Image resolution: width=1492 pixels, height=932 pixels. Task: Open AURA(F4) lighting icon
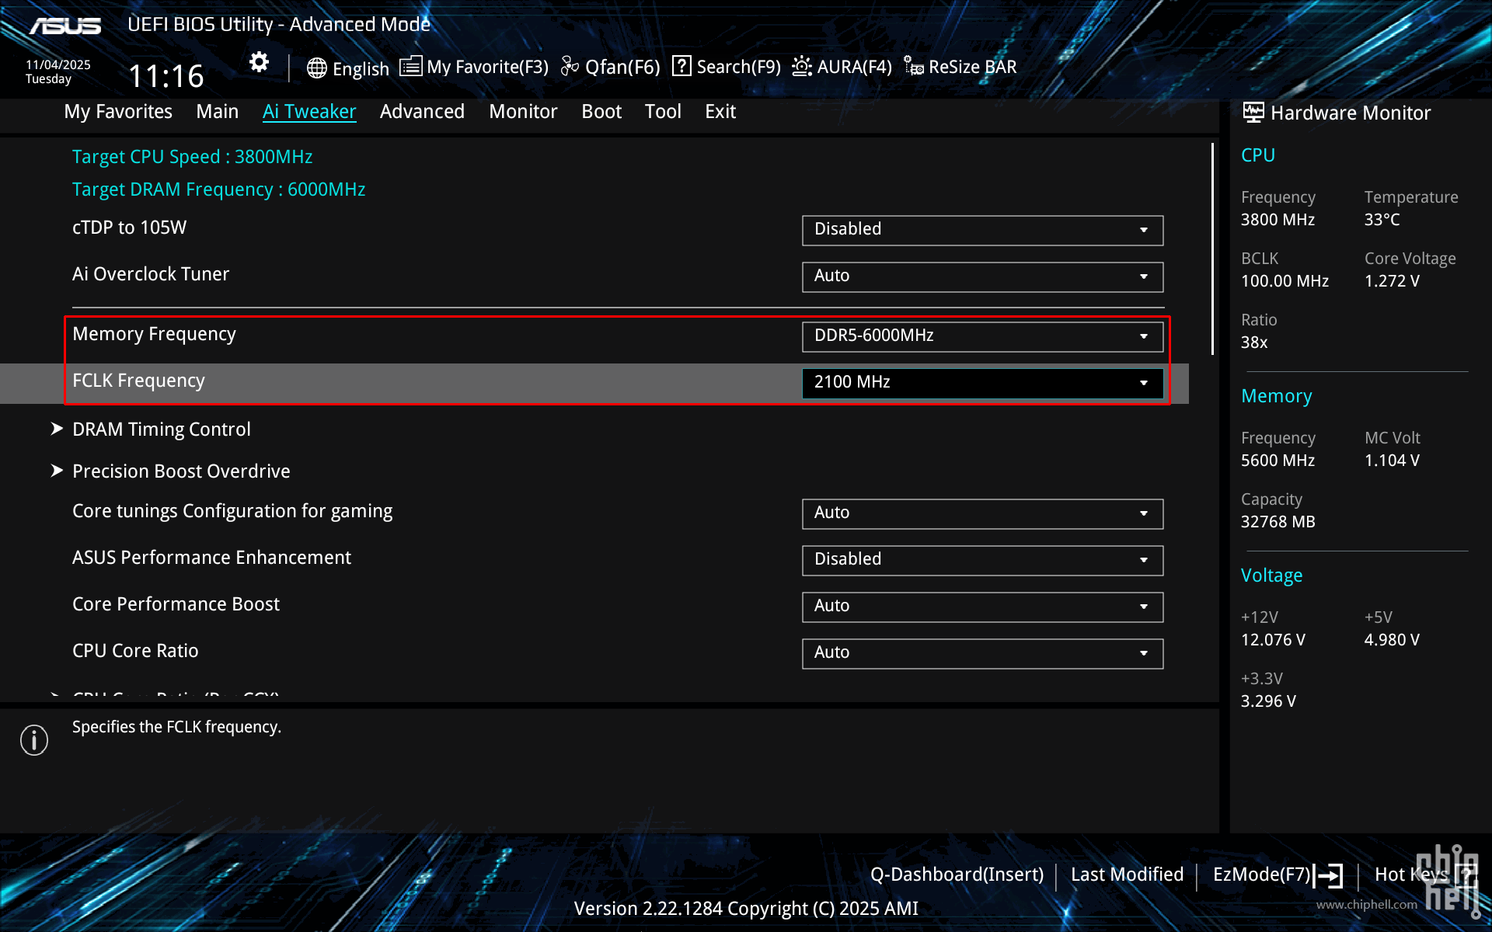(802, 67)
